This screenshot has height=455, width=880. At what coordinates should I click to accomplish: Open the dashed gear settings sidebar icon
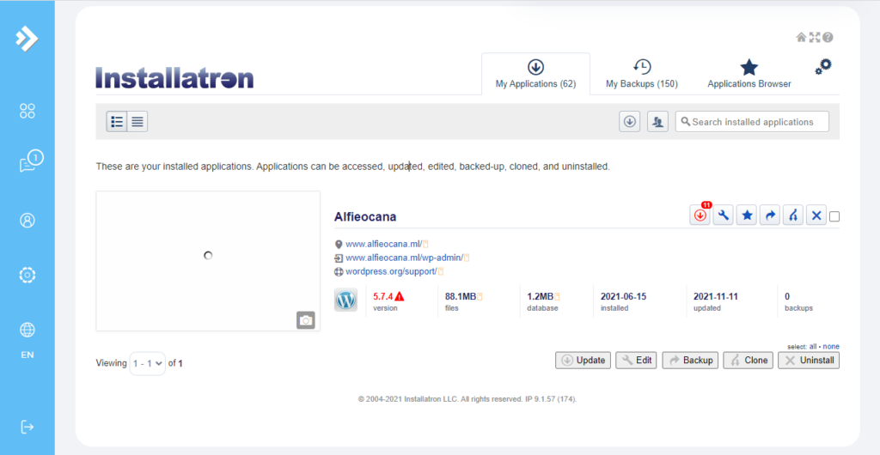pos(27,275)
